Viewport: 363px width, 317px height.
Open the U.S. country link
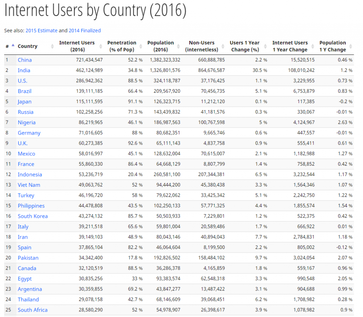pos(22,81)
